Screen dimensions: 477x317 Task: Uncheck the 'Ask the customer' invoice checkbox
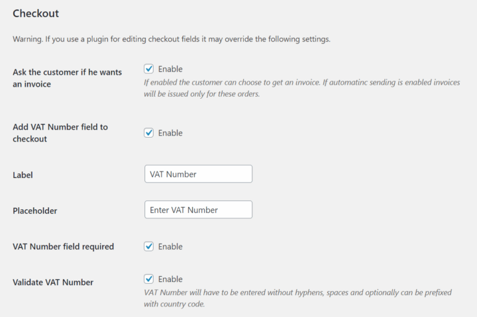(149, 69)
